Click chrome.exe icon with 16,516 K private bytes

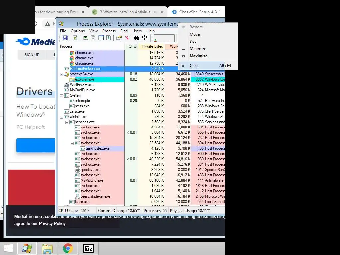point(72,53)
